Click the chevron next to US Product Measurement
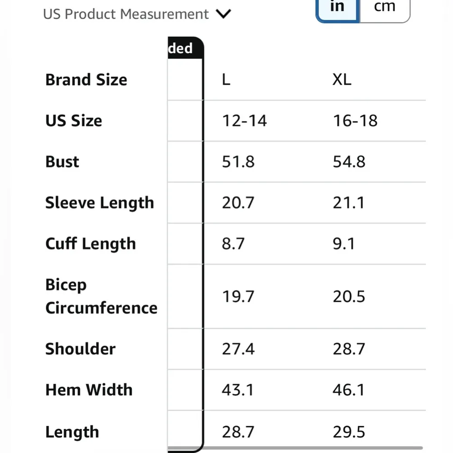Image resolution: width=453 pixels, height=453 pixels. tap(223, 14)
